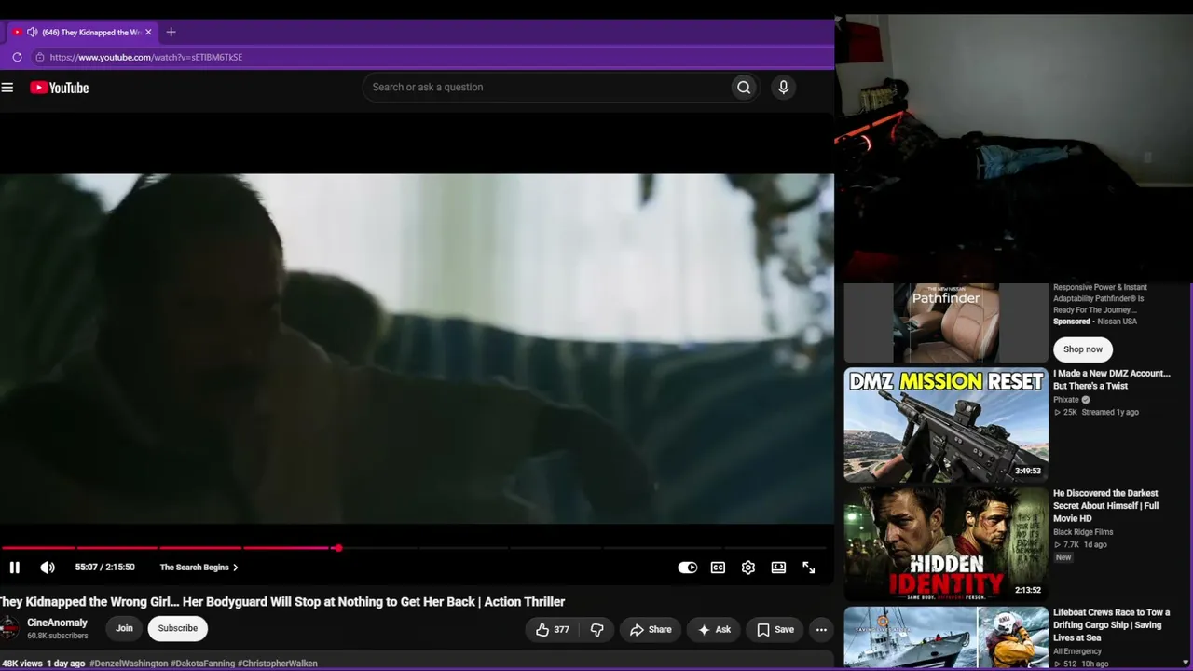Toggle the autoplay switch
The height and width of the screenshot is (671, 1193).
click(x=687, y=568)
